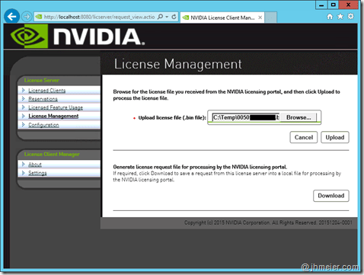
Task: Click the Cancel button
Action: coord(304,137)
